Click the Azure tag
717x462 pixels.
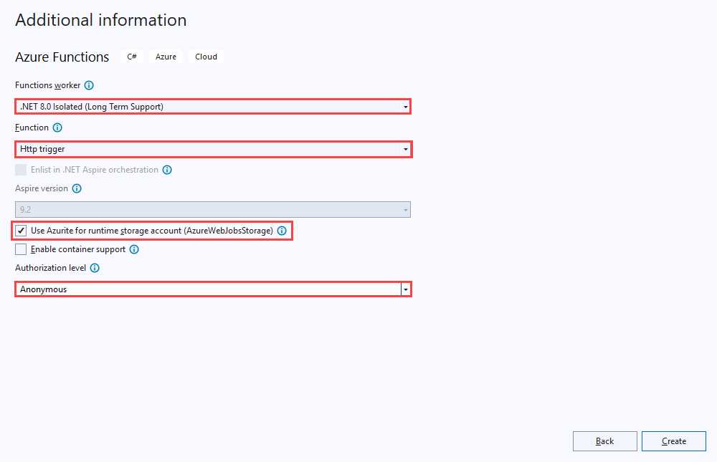pos(166,57)
